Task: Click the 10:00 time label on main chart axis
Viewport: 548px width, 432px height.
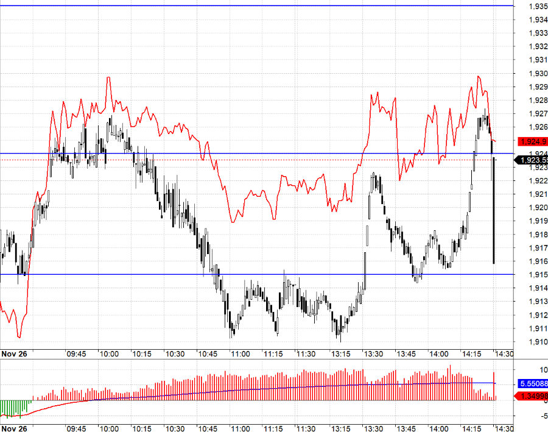Action: (x=109, y=354)
